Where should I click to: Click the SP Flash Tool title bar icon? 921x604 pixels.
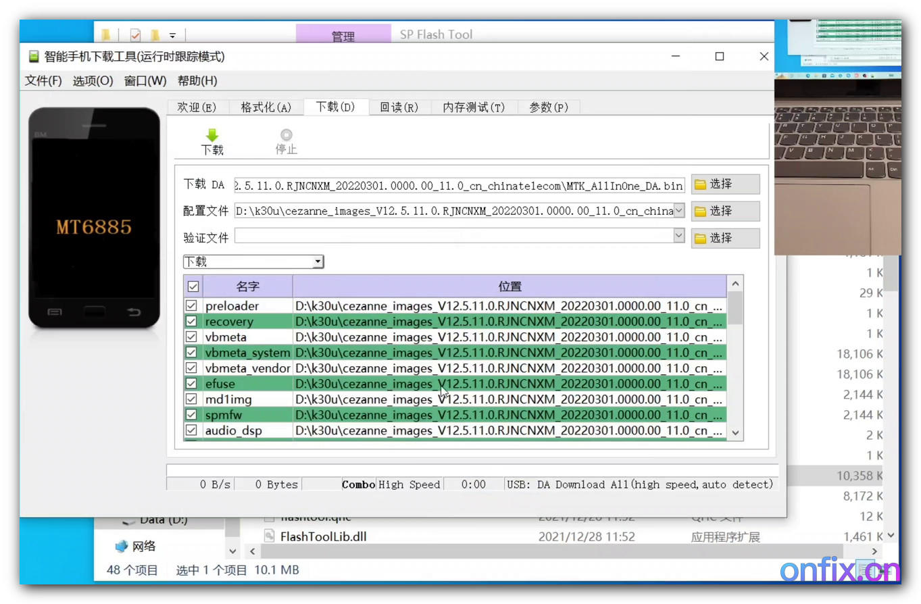coord(34,57)
